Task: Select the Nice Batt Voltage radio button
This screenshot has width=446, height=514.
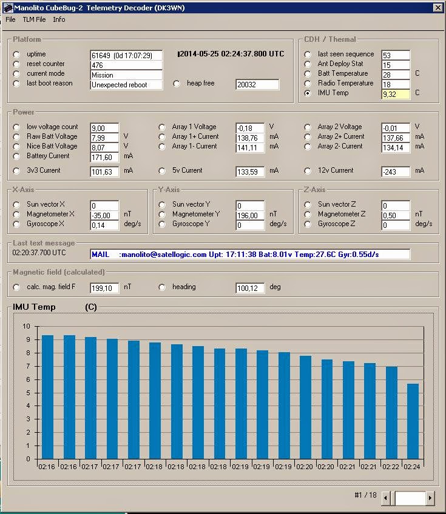Action: pyautogui.click(x=16, y=147)
